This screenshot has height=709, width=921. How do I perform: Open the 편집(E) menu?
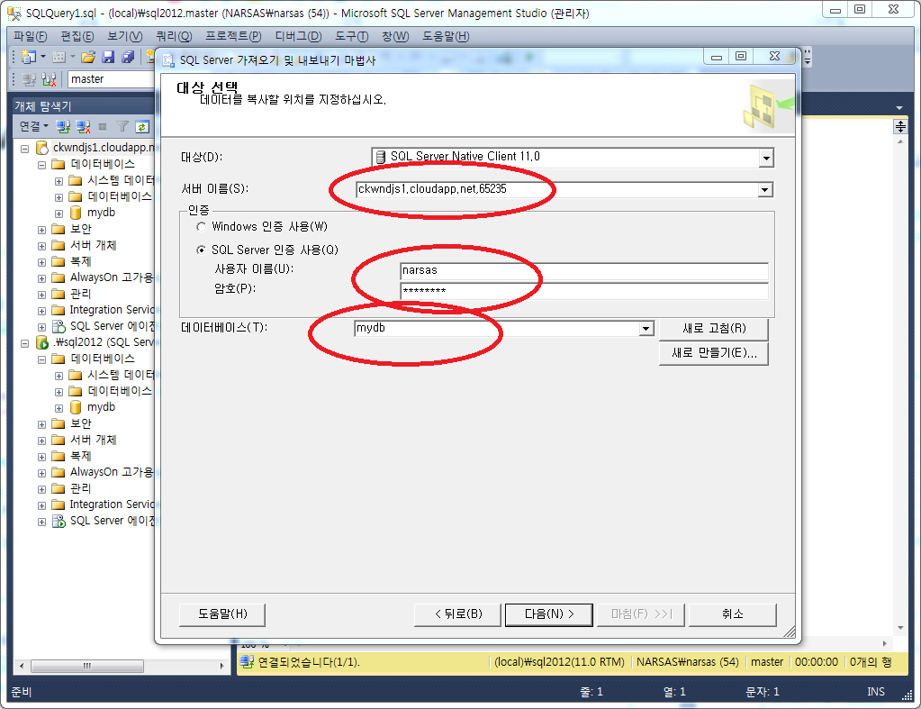77,36
